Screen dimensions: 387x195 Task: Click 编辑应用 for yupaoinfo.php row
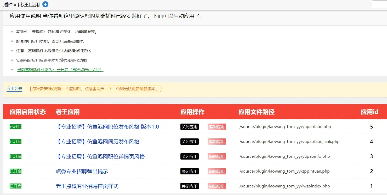coord(217,156)
